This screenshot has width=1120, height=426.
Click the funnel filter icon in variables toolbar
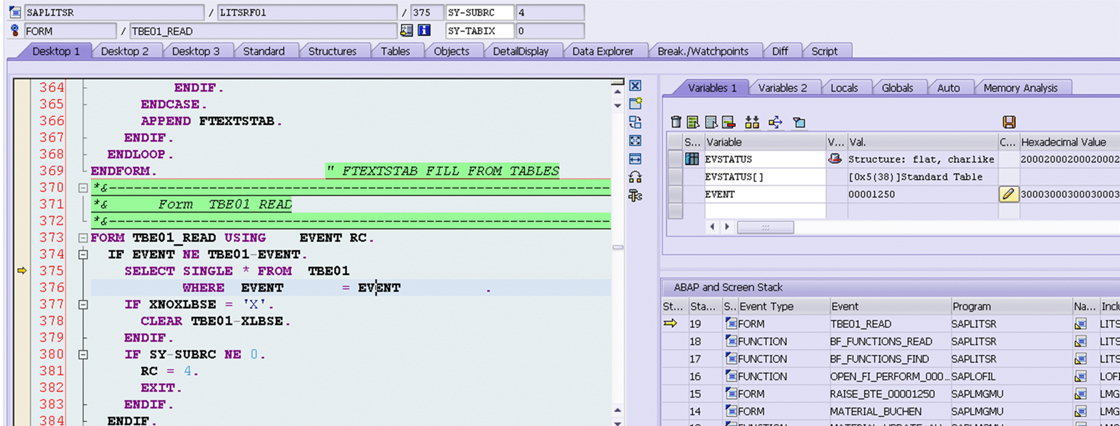coord(799,122)
